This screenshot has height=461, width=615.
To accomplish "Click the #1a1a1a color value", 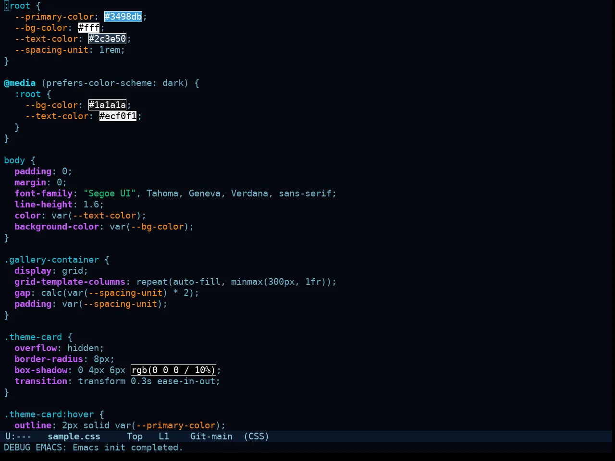I will 107,105.
